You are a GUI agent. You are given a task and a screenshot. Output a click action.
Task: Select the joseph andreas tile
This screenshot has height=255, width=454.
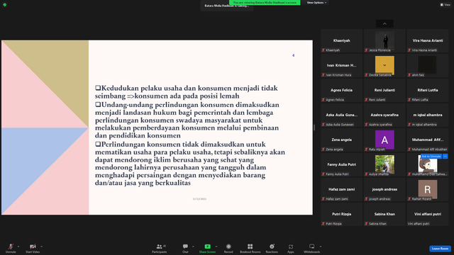coord(384,190)
